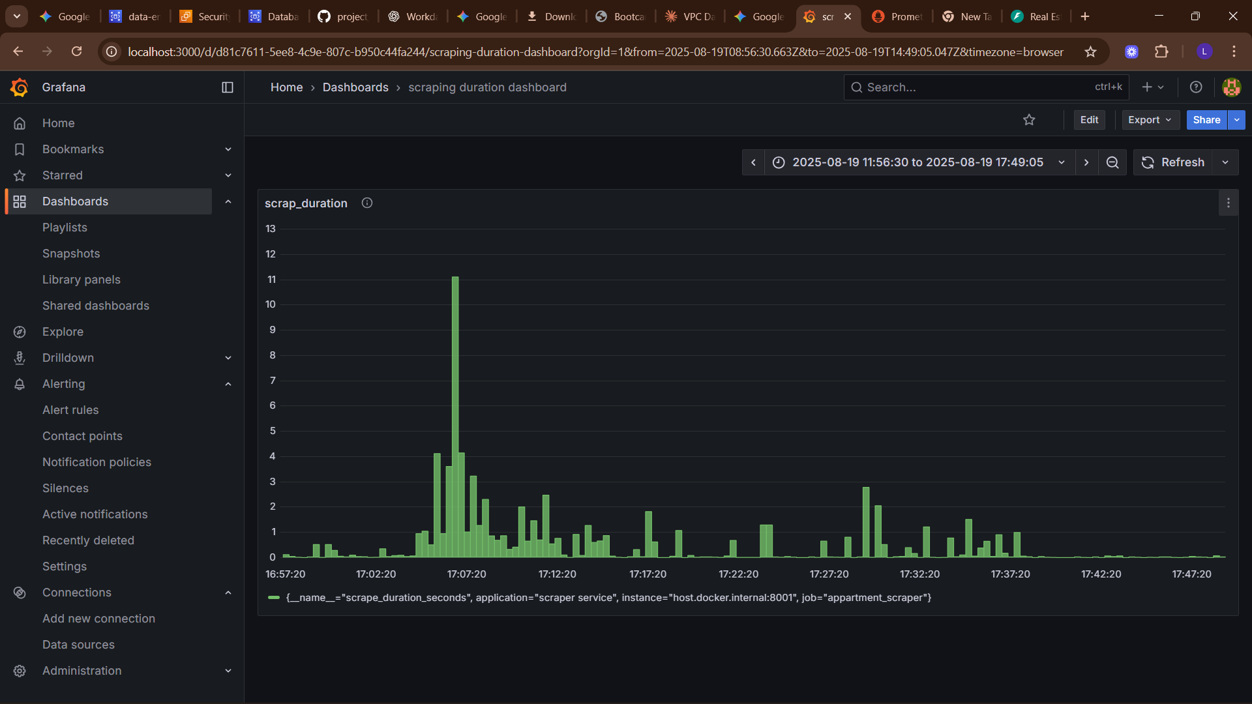Click the scrap_duration panel title
Image resolution: width=1252 pixels, height=704 pixels.
[306, 203]
